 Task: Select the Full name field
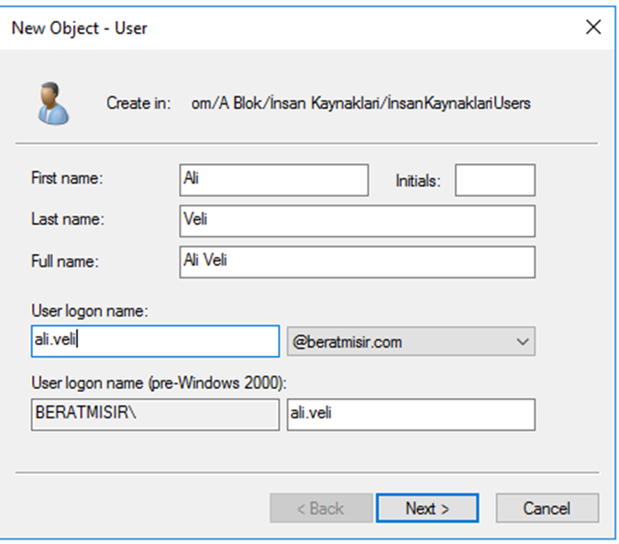click(357, 261)
